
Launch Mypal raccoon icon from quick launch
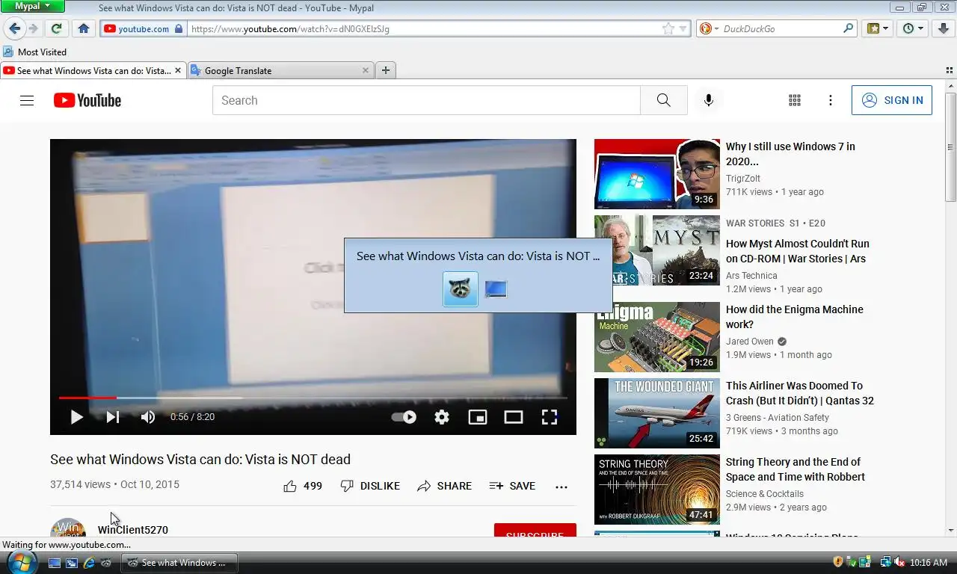pos(106,563)
